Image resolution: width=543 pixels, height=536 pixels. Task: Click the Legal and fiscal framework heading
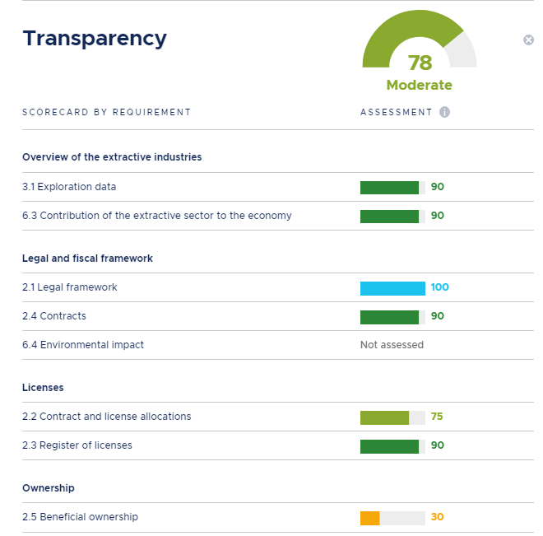[x=88, y=259]
